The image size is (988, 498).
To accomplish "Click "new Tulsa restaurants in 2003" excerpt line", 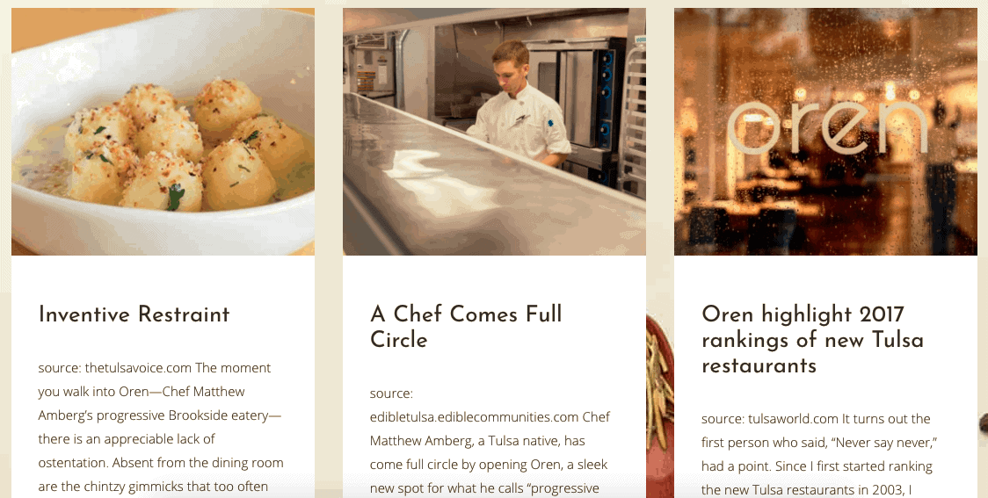I will (807, 490).
